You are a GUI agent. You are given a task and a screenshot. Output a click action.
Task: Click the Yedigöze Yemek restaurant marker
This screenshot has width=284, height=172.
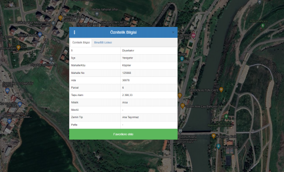coord(61,18)
